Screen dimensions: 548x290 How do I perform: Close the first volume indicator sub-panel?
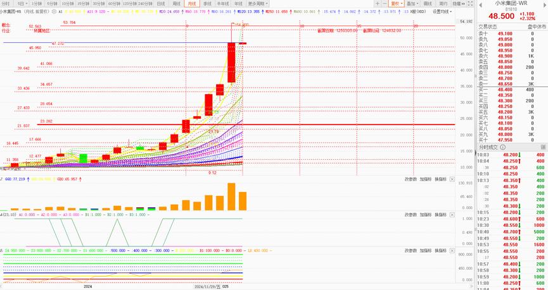point(452,179)
